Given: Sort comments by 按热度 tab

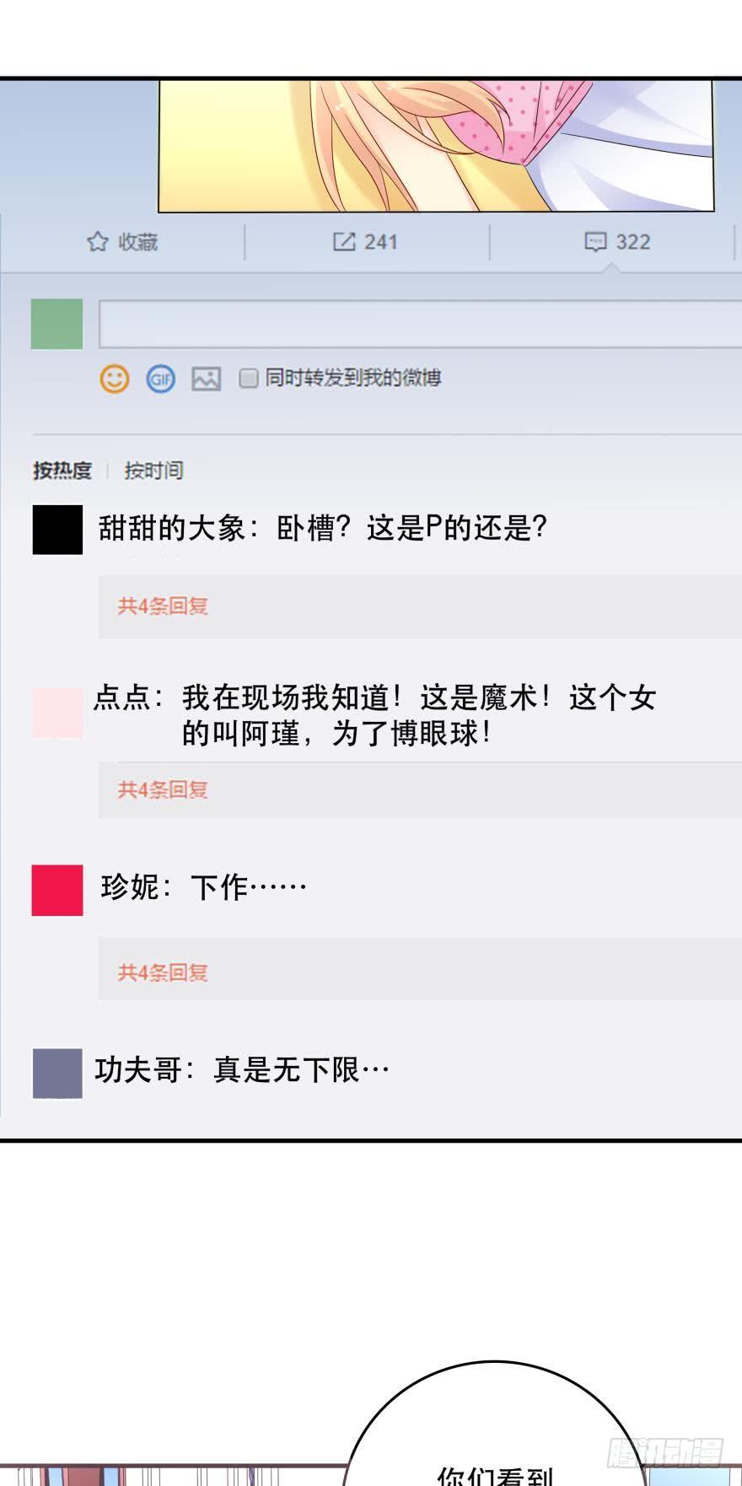Looking at the screenshot, I should [62, 471].
